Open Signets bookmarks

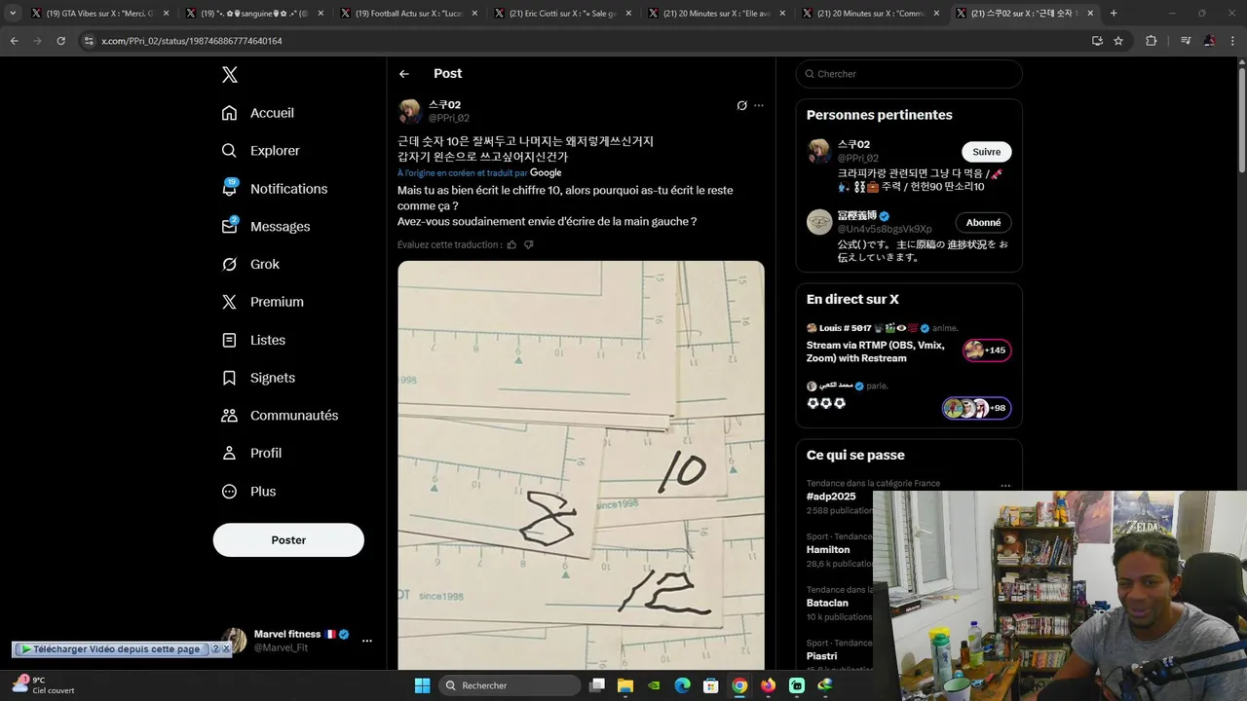[258, 378]
